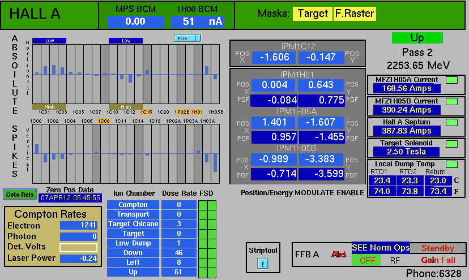The width and height of the screenshot is (469, 280).
Task: Click the F.Raster mask button
Action: click(x=355, y=14)
